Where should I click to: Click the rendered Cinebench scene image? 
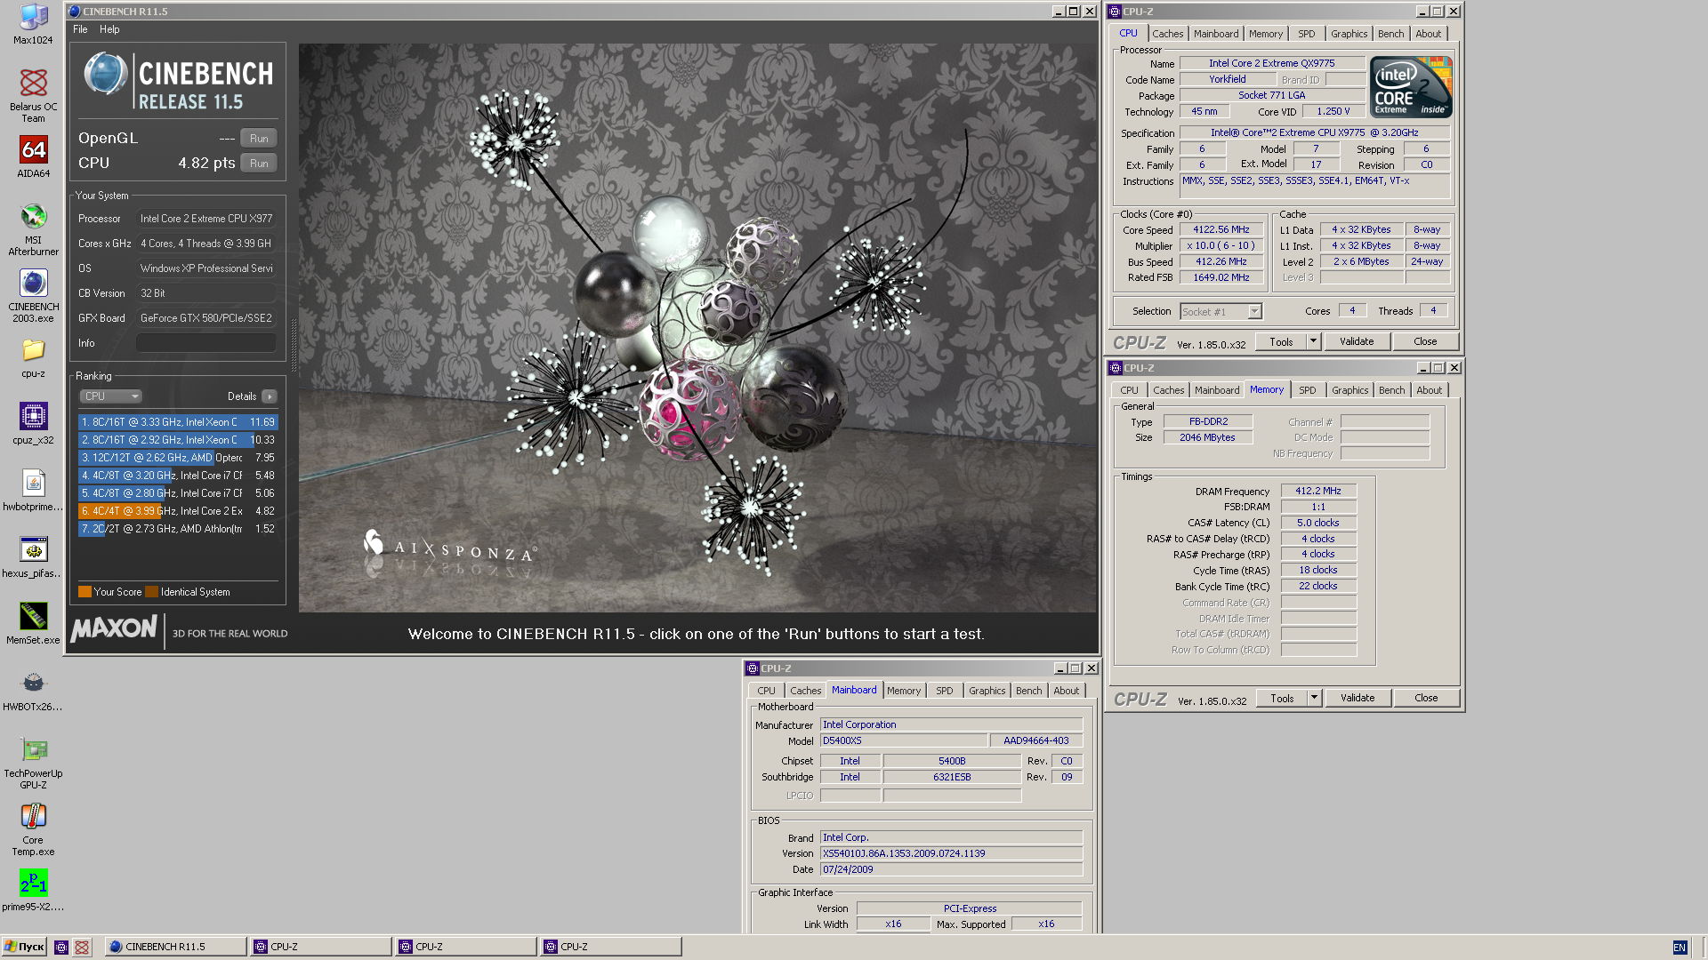click(x=698, y=328)
